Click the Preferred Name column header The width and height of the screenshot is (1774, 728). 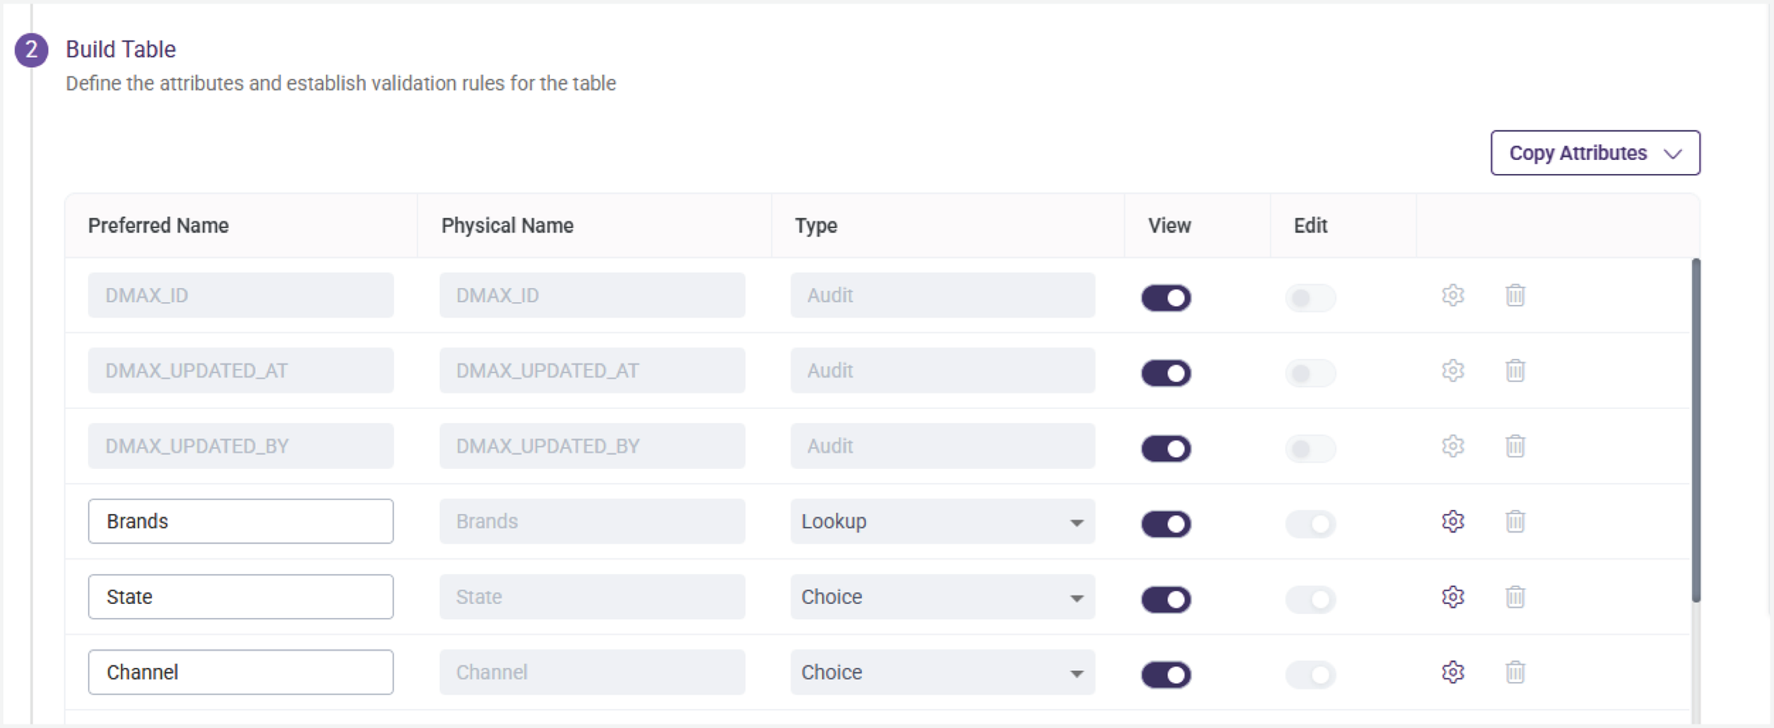[158, 226]
